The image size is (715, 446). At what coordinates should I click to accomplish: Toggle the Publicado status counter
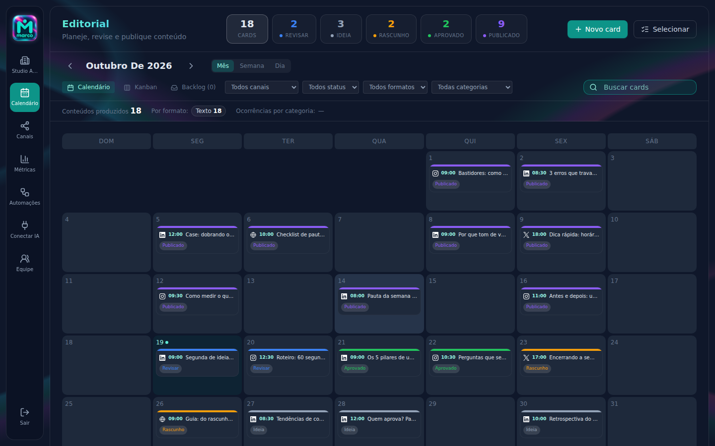pyautogui.click(x=501, y=29)
